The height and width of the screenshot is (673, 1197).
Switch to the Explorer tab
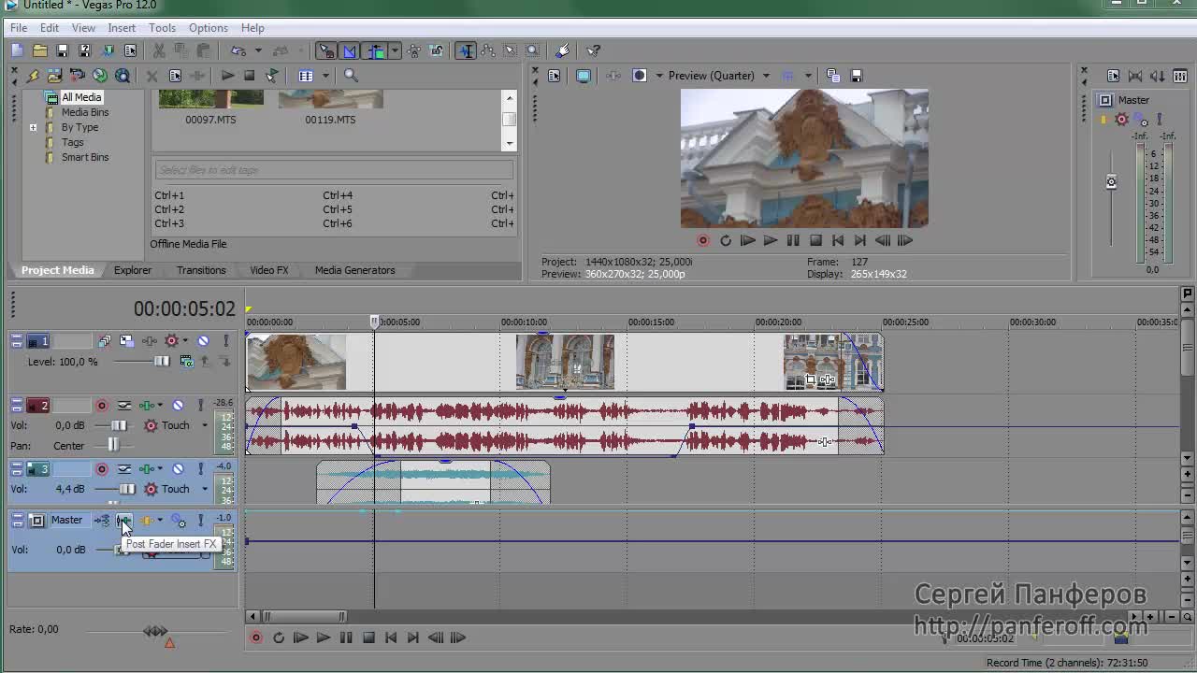(x=133, y=270)
